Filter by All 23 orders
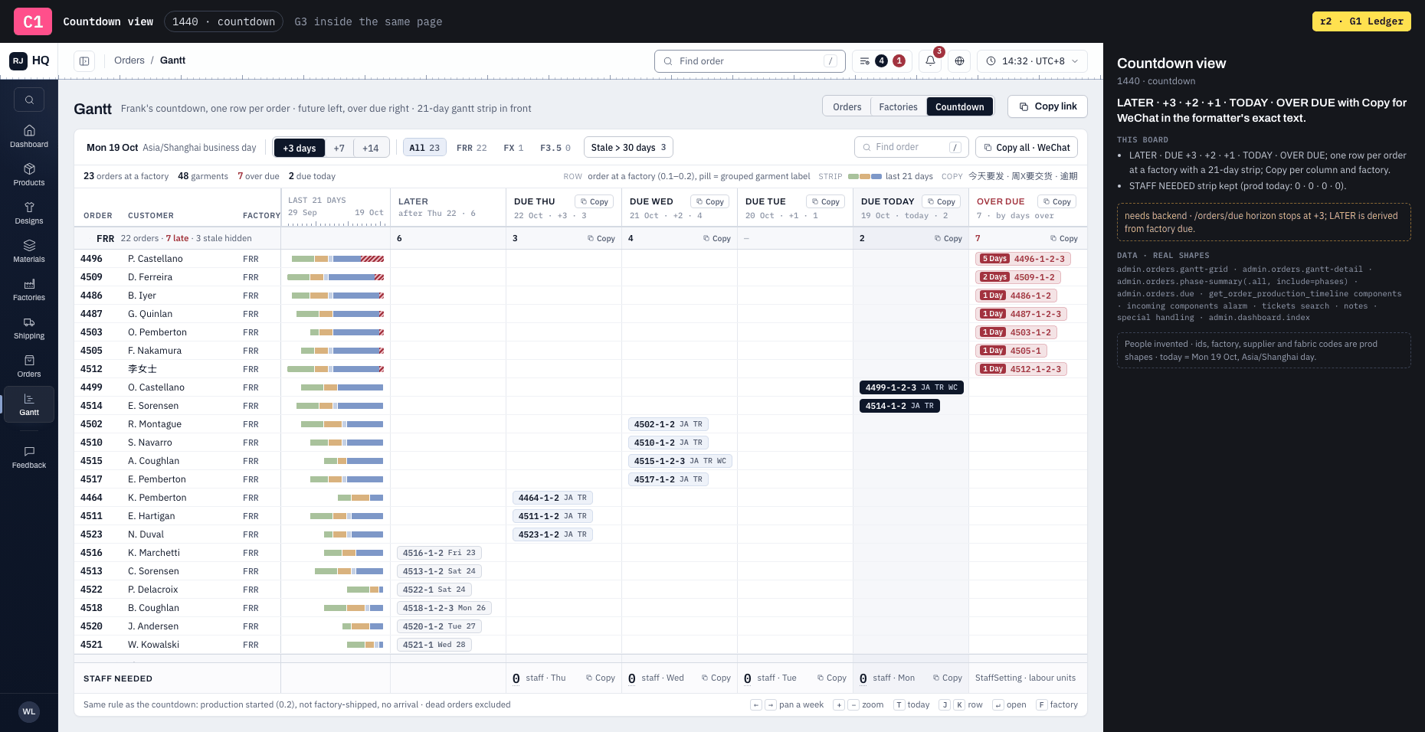The width and height of the screenshot is (1425, 732). 424,148
